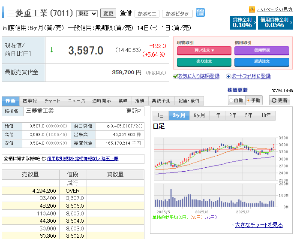Click the お気に入り銘柄登録 link

pyautogui.click(x=199, y=76)
